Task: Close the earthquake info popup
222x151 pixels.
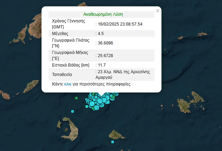Action: point(158,11)
